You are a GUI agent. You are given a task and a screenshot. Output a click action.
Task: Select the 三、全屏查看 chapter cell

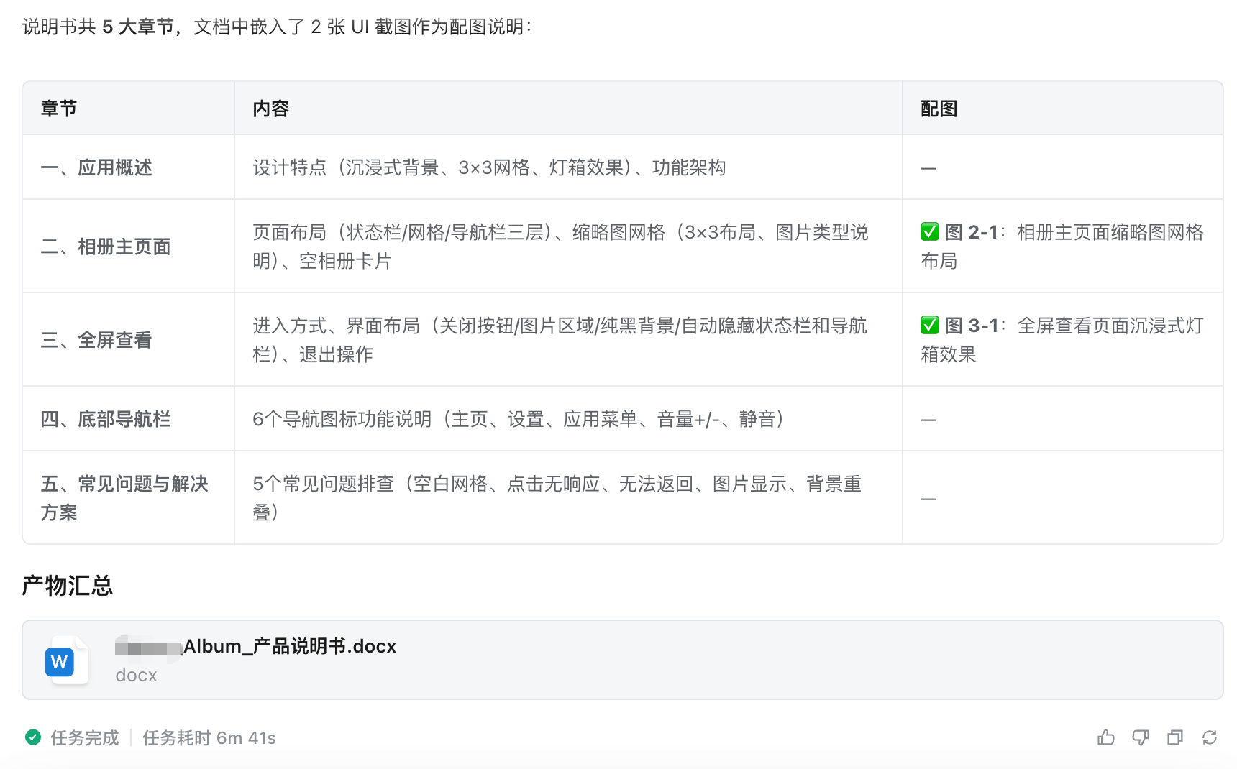pyautogui.click(x=96, y=340)
